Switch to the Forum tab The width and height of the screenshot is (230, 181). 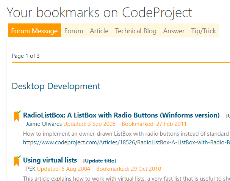click(74, 31)
